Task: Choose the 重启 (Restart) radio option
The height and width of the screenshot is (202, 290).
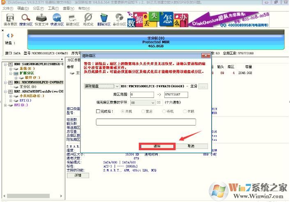Action: 143,111
